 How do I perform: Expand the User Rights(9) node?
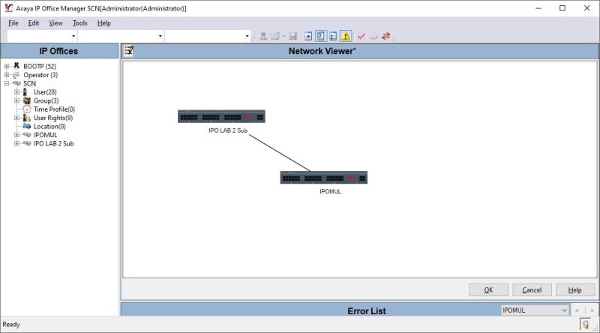pos(16,118)
